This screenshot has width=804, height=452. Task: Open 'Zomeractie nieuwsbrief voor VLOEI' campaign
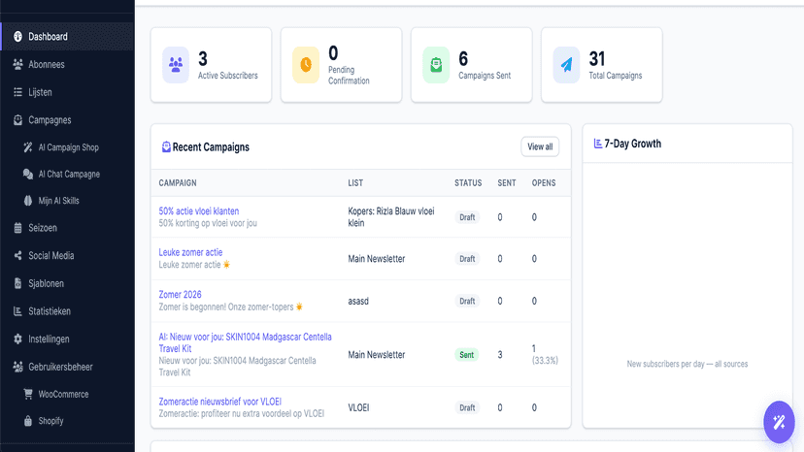(220, 402)
